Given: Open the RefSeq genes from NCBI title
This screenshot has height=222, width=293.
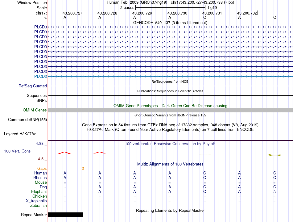Looking at the screenshot, I should 170,82.
